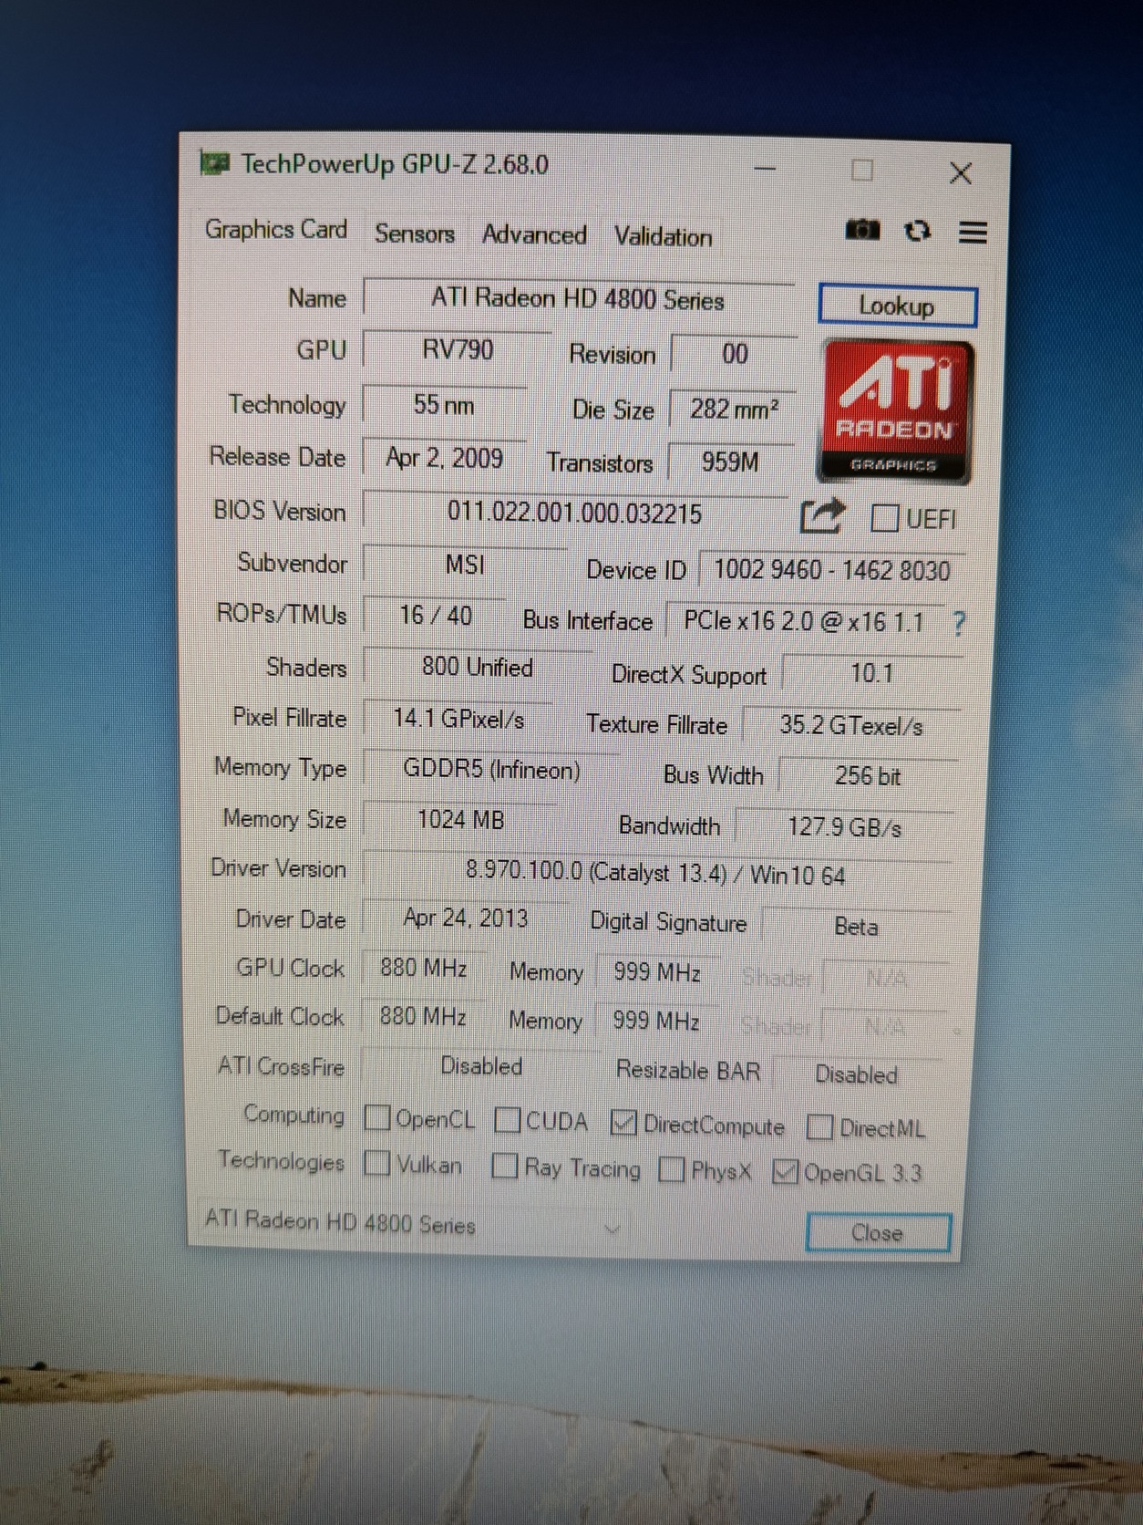Screen dimensions: 1143x1525
Task: Click the bus interface question mark
Action: pyautogui.click(x=958, y=623)
